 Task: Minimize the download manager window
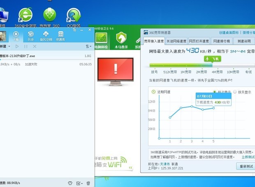[82, 30]
